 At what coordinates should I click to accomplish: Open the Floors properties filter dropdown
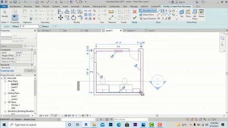tap(11, 46)
